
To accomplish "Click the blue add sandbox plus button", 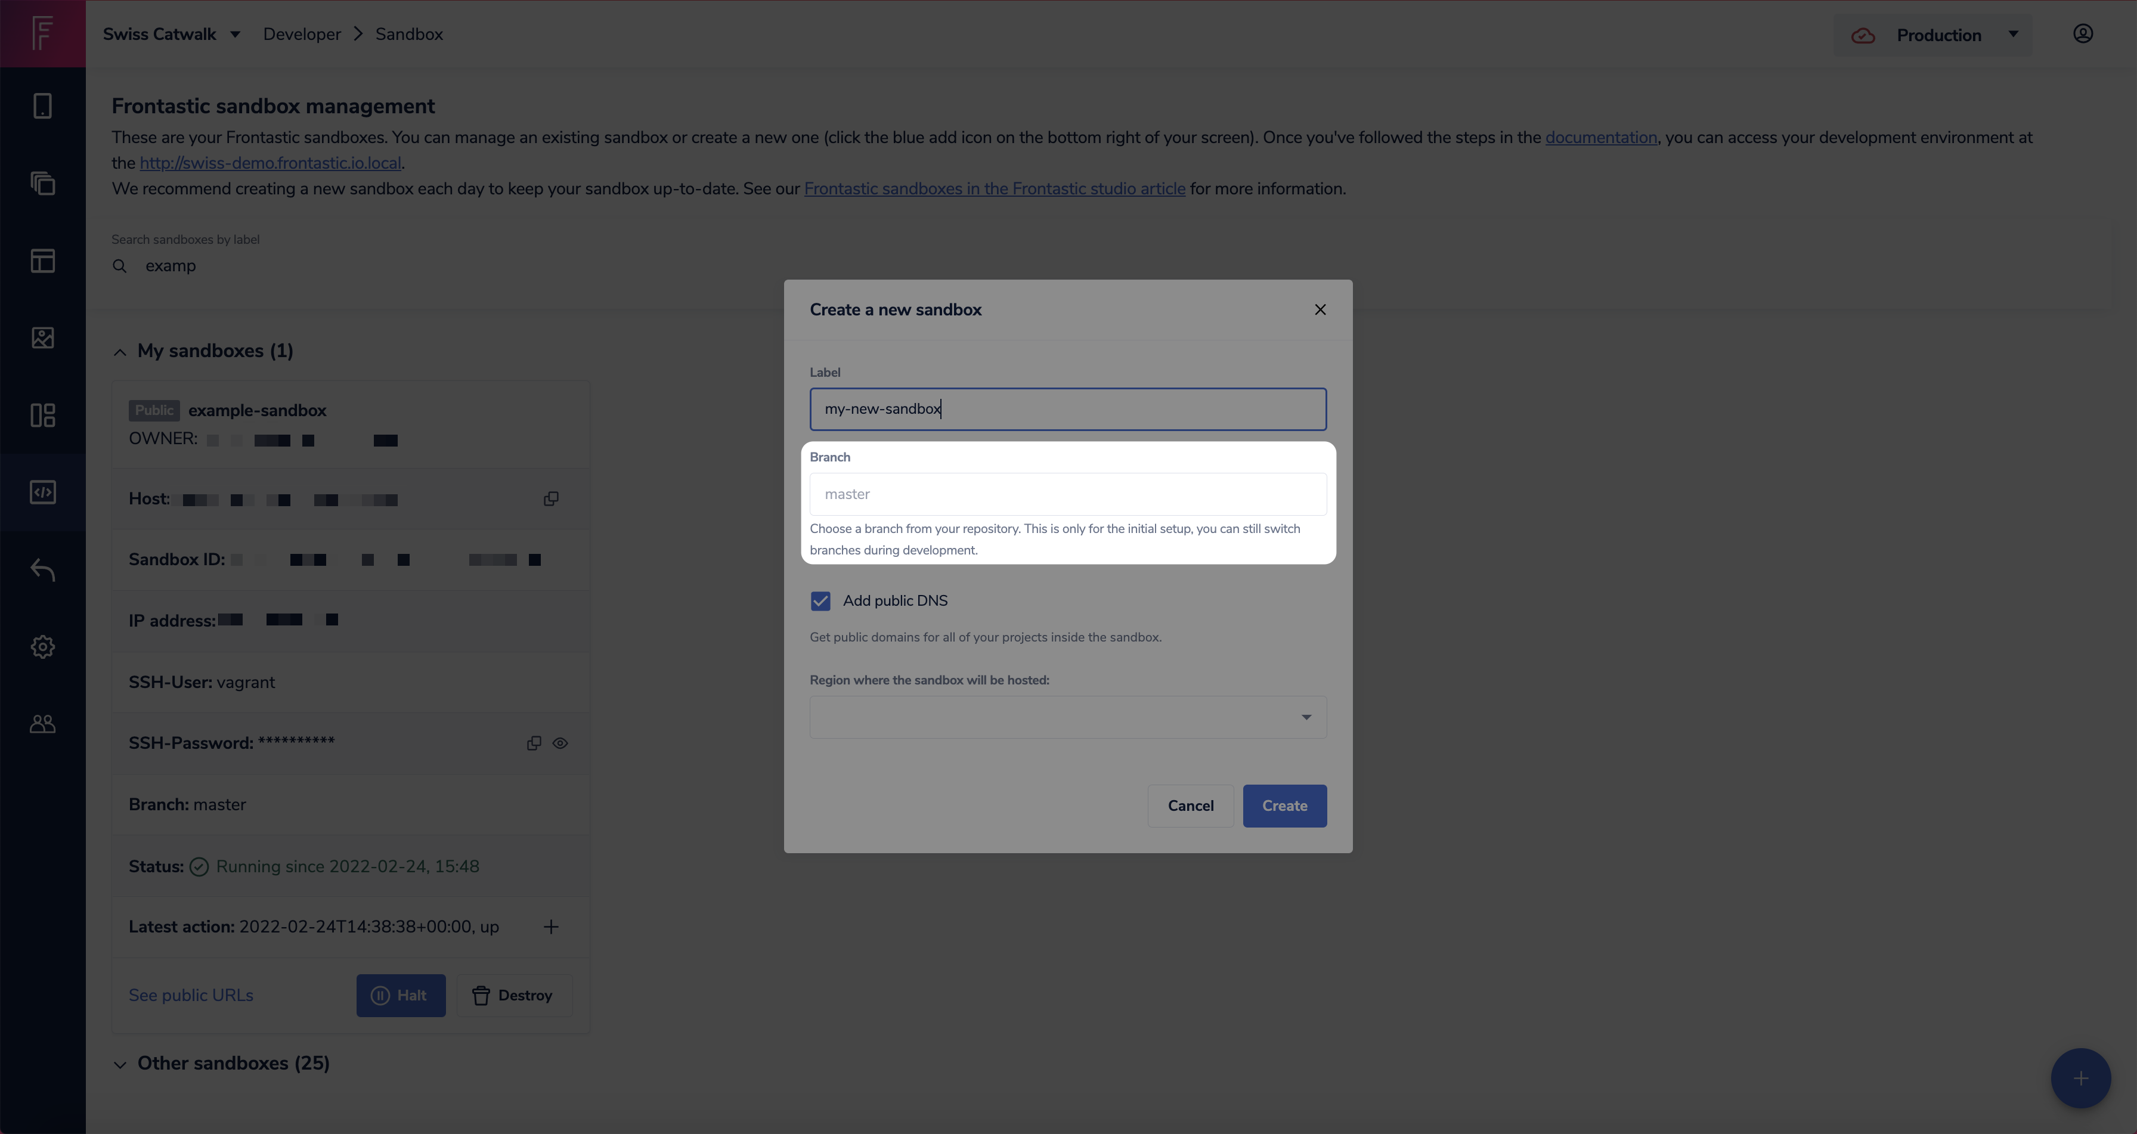I will tap(2080, 1077).
